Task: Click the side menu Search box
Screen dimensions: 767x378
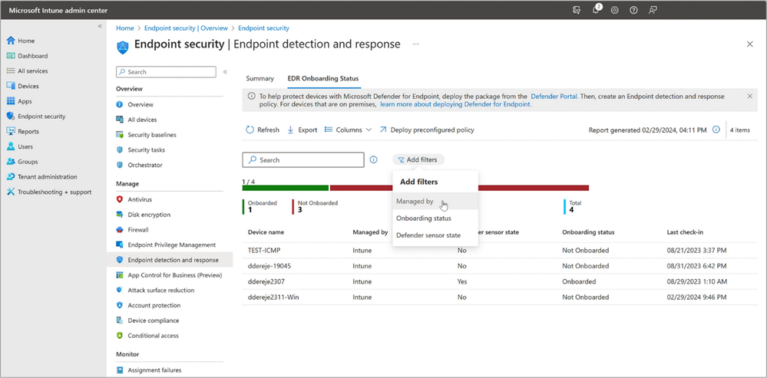Action: pos(166,72)
